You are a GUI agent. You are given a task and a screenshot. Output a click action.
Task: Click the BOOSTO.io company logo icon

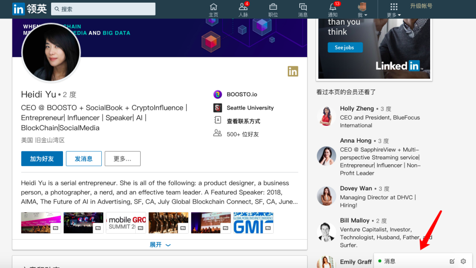click(x=218, y=94)
